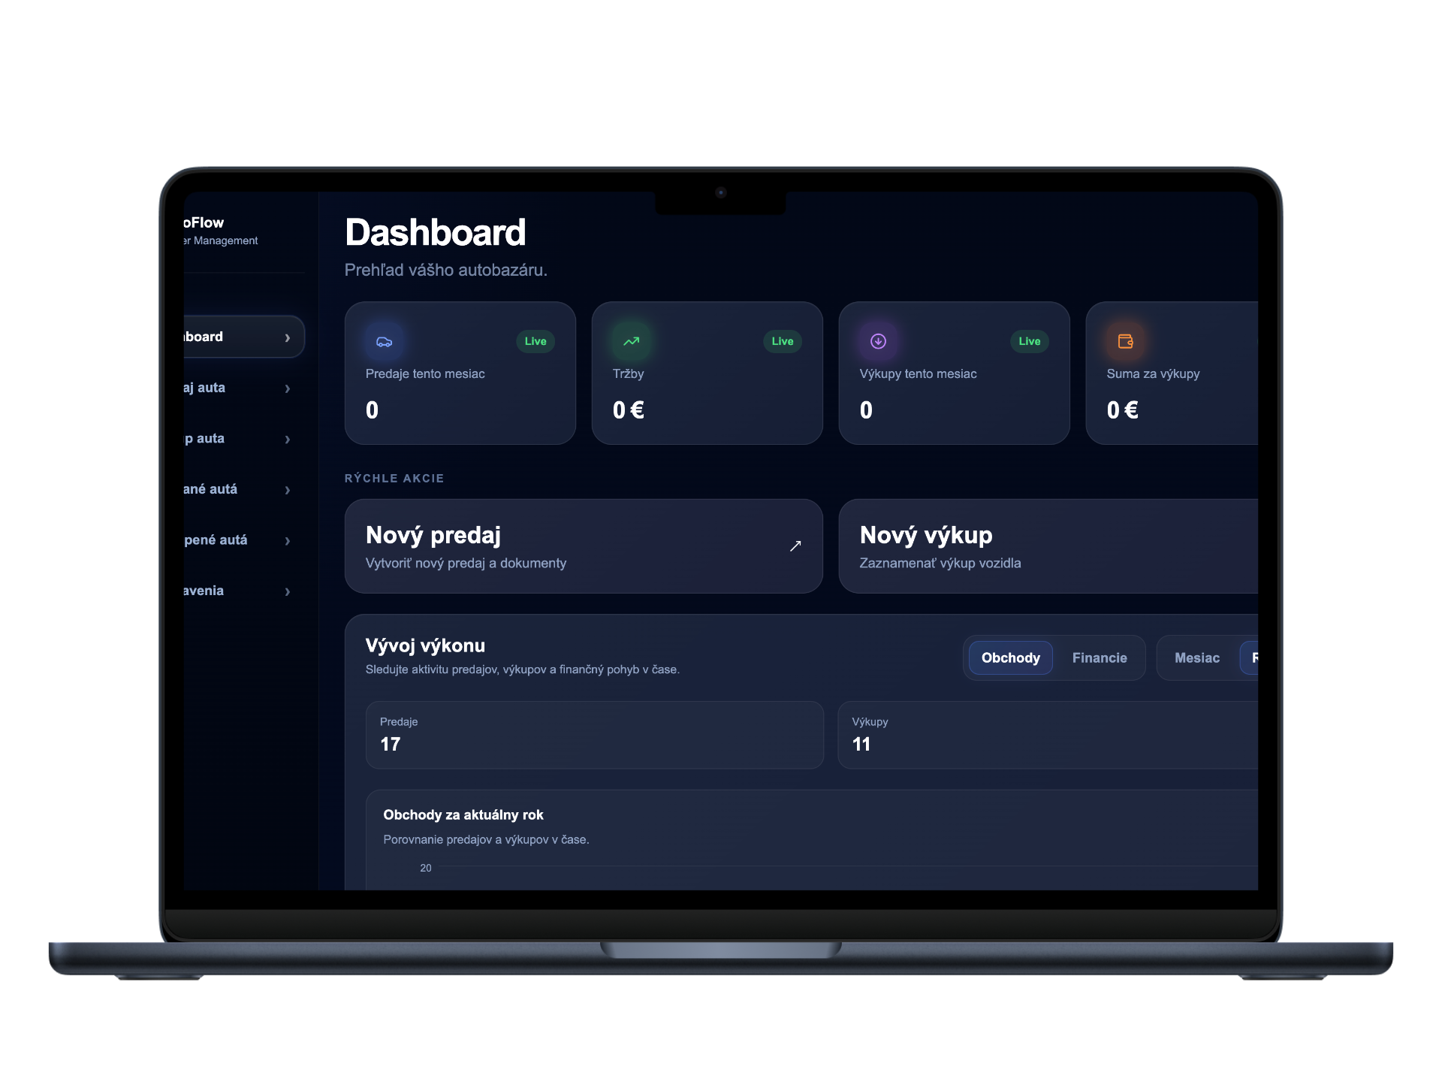Click the purple download icon in Výkupy card
The height and width of the screenshot is (1082, 1442).
tap(878, 342)
